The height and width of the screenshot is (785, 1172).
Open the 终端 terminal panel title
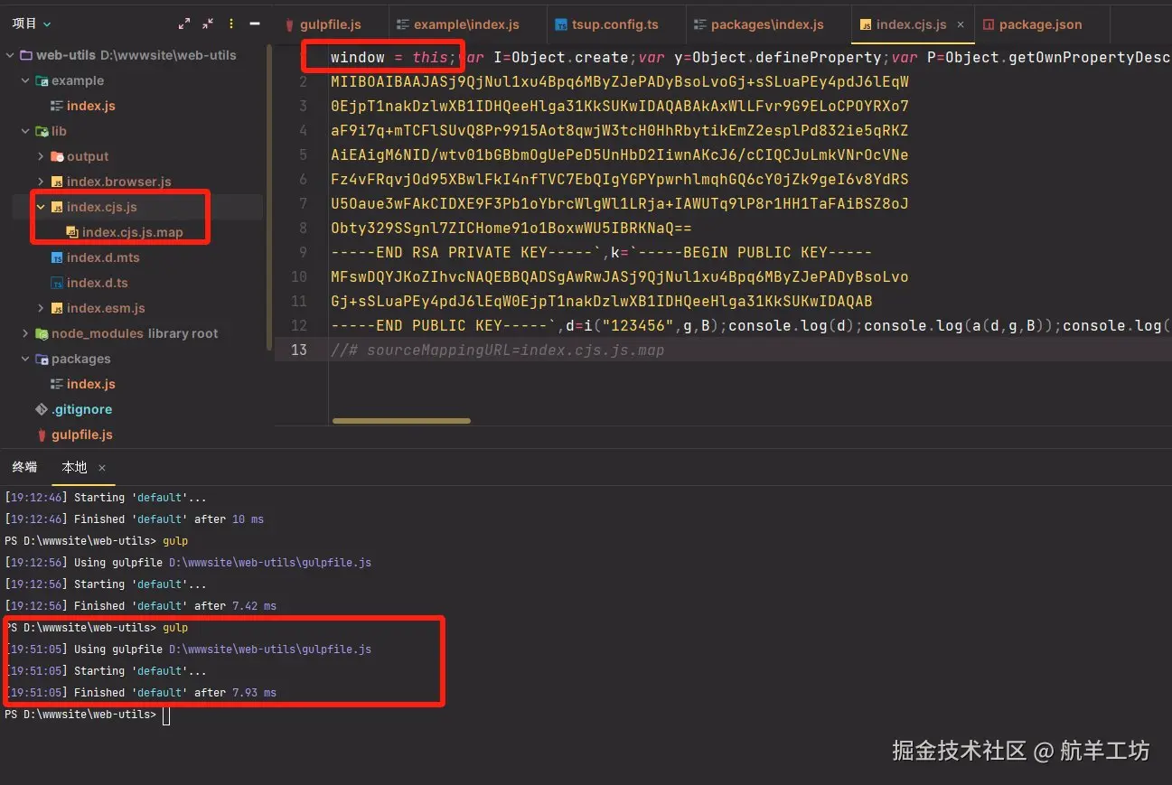[x=24, y=467]
